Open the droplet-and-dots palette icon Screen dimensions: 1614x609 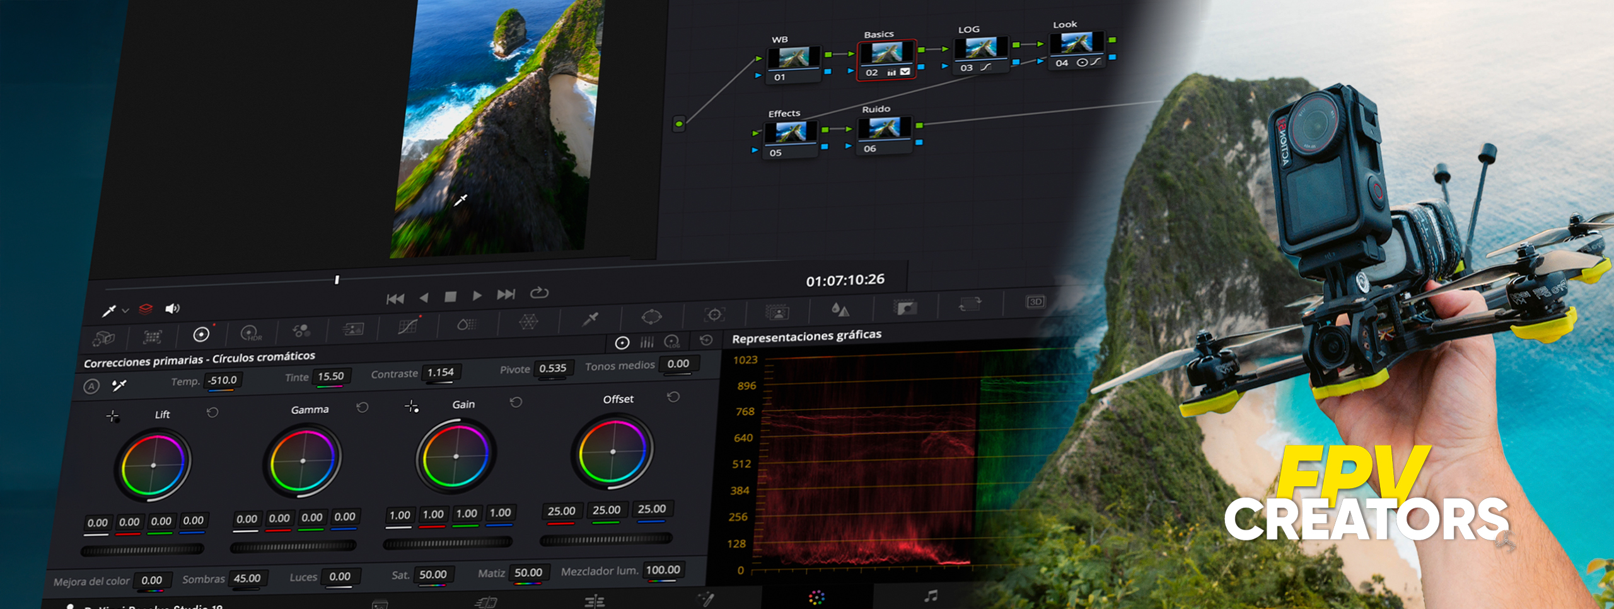[467, 324]
